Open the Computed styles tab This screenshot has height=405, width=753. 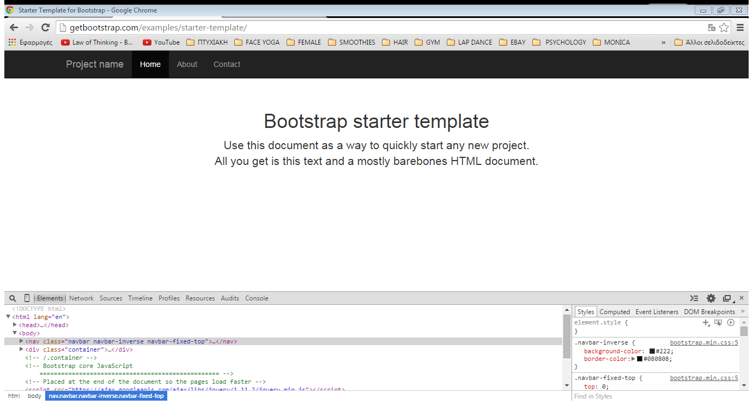click(615, 312)
